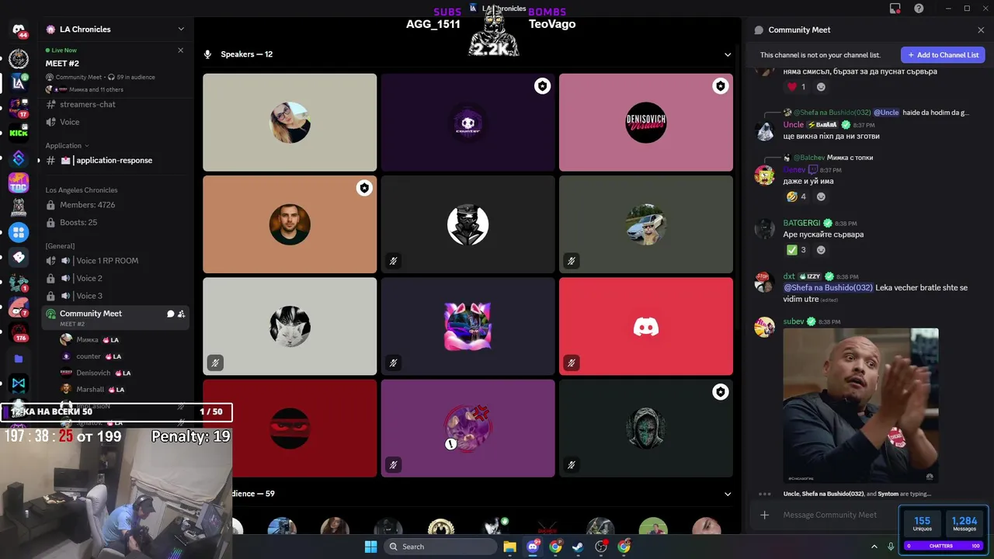Click moderator badge on Denisovich's speaker tile
Viewport: 994px width, 559px height.
pos(721,86)
